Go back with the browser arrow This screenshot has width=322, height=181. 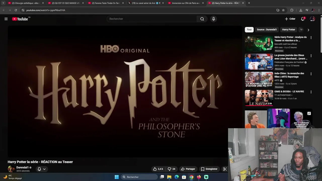[4, 10]
